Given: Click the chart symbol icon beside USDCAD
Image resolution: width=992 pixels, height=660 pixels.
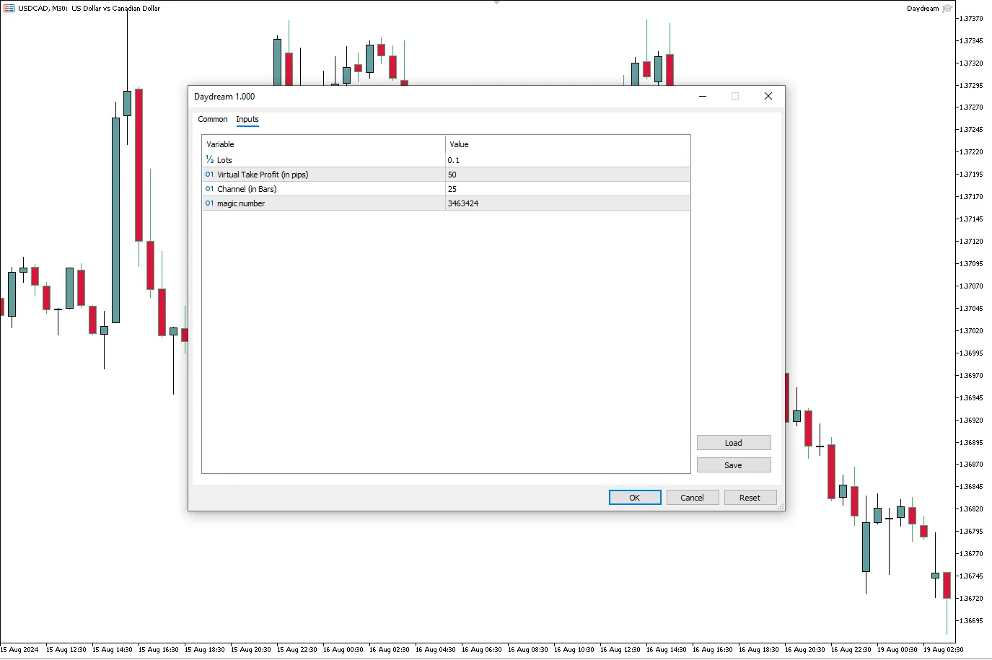Looking at the screenshot, I should (9, 8).
